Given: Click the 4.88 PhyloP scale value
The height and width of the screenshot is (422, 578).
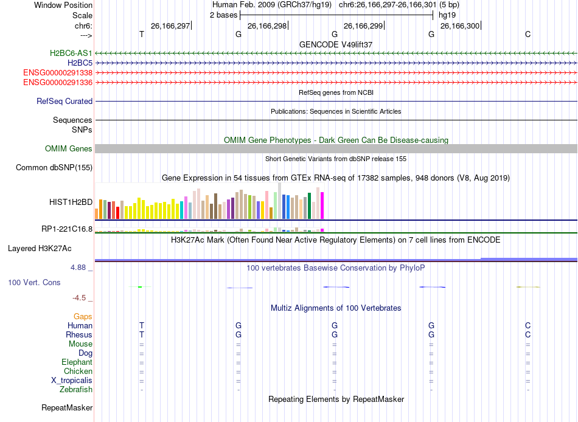Looking at the screenshot, I should click(x=78, y=267).
